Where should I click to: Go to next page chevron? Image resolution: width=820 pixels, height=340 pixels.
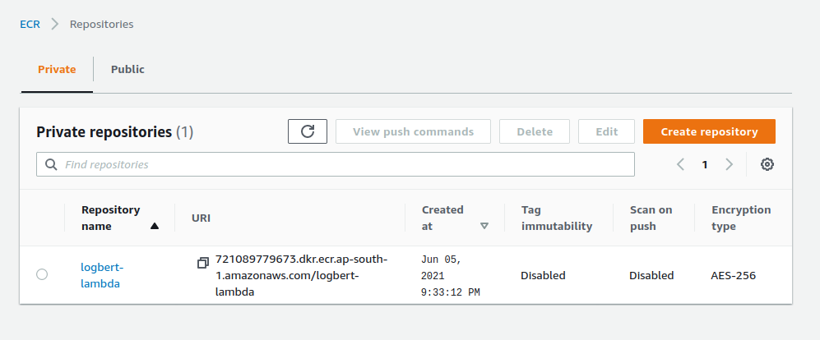pyautogui.click(x=729, y=164)
